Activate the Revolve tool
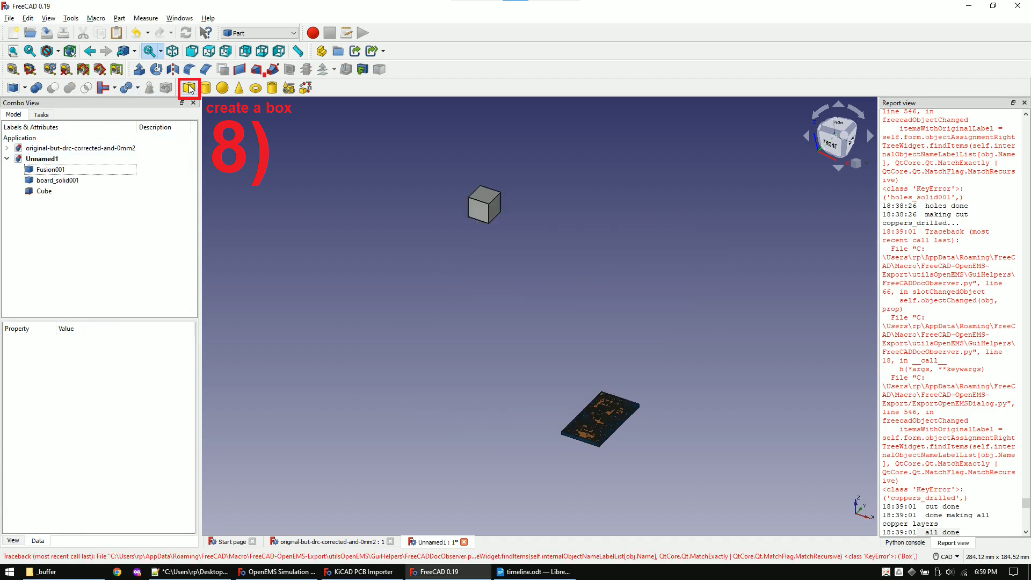 pyautogui.click(x=156, y=69)
